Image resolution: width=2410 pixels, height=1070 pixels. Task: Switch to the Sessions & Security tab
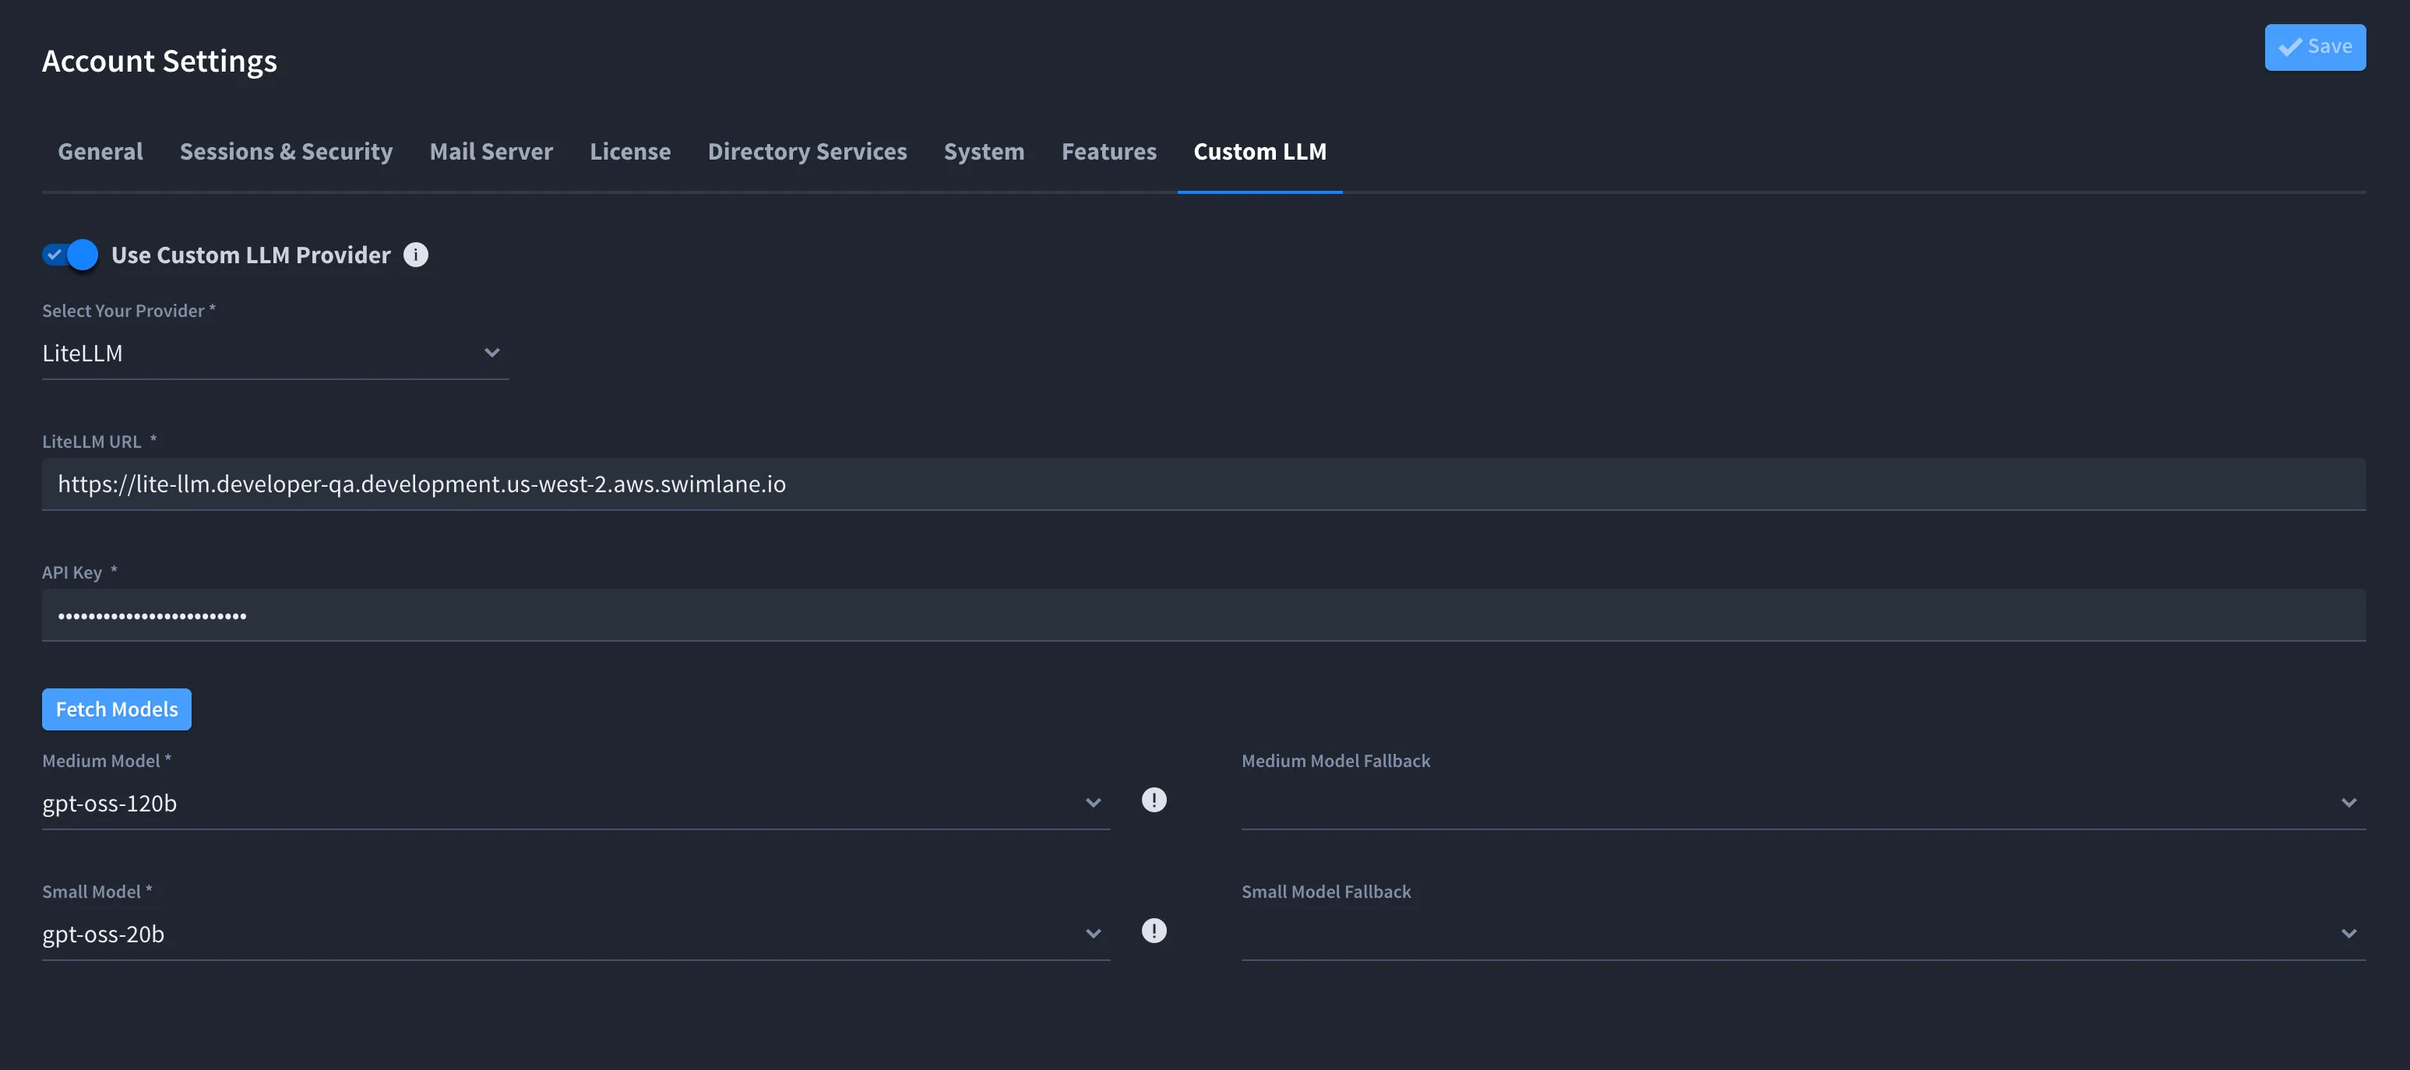click(287, 152)
